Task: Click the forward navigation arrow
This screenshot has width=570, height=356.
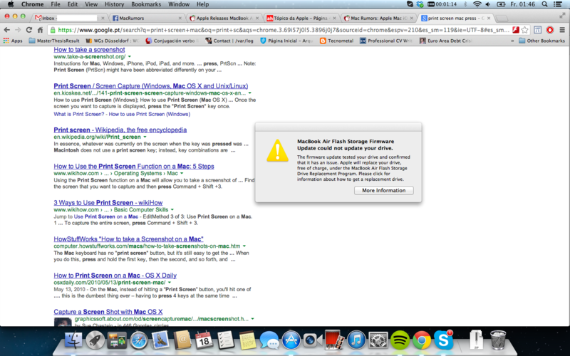Action: click(18, 30)
